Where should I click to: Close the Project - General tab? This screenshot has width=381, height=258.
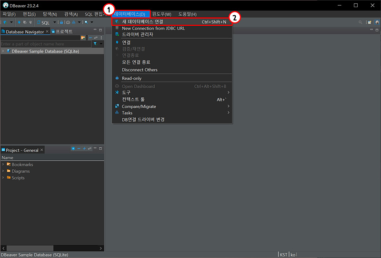(x=42, y=150)
